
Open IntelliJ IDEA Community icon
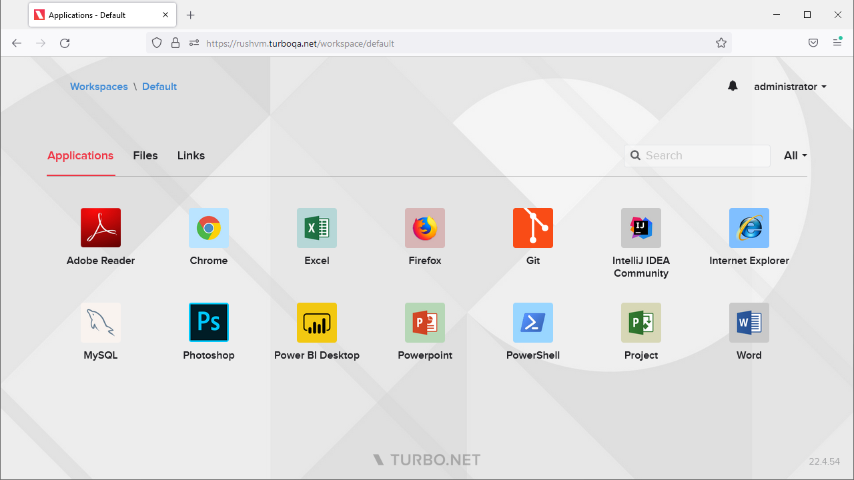click(641, 228)
